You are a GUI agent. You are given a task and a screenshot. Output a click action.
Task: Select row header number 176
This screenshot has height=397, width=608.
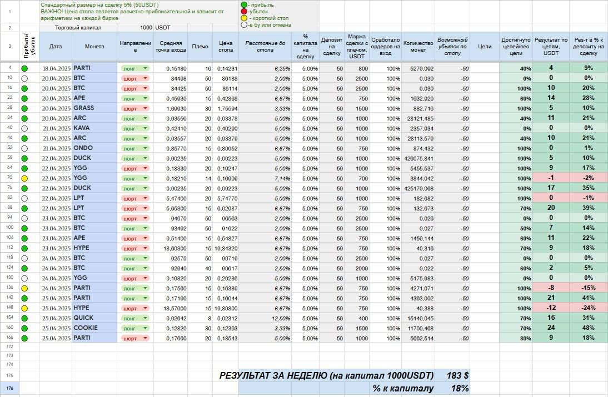[x=9, y=388]
